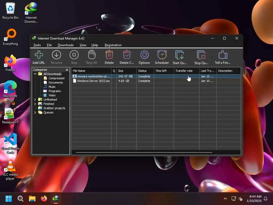
Task: Click the 245.47 MB size cell
Action: (x=125, y=76)
